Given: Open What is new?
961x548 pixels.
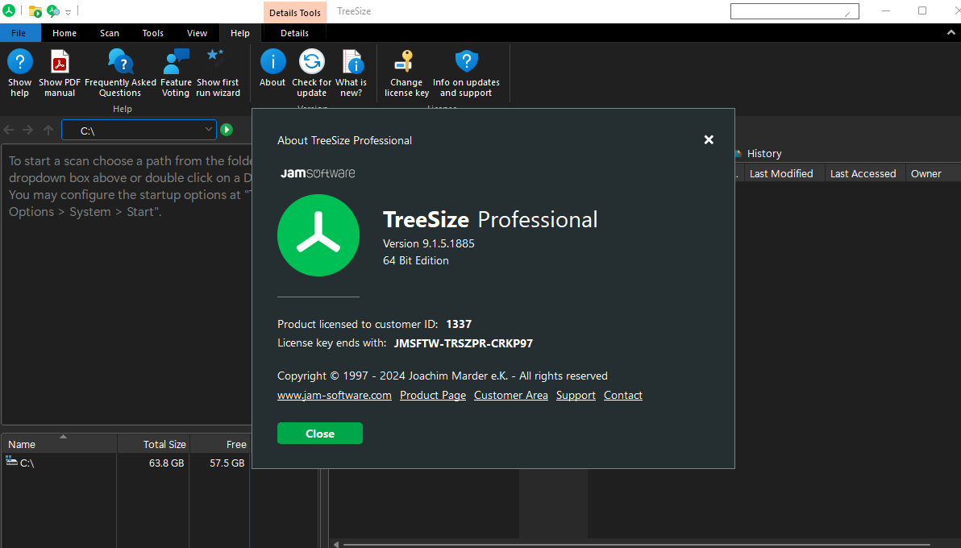Looking at the screenshot, I should click(x=352, y=73).
